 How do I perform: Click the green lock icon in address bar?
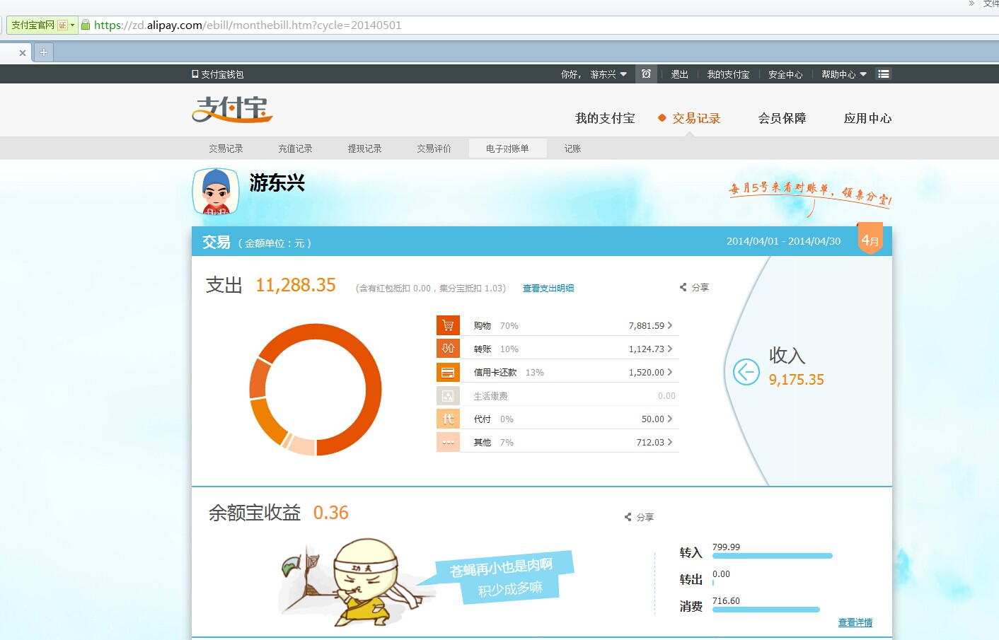click(x=86, y=25)
